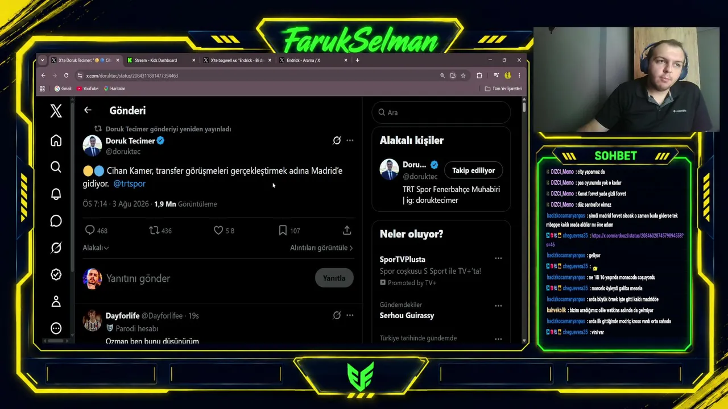Click Dayforlife's display name on the reply
This screenshot has width=728, height=409.
coord(122,315)
